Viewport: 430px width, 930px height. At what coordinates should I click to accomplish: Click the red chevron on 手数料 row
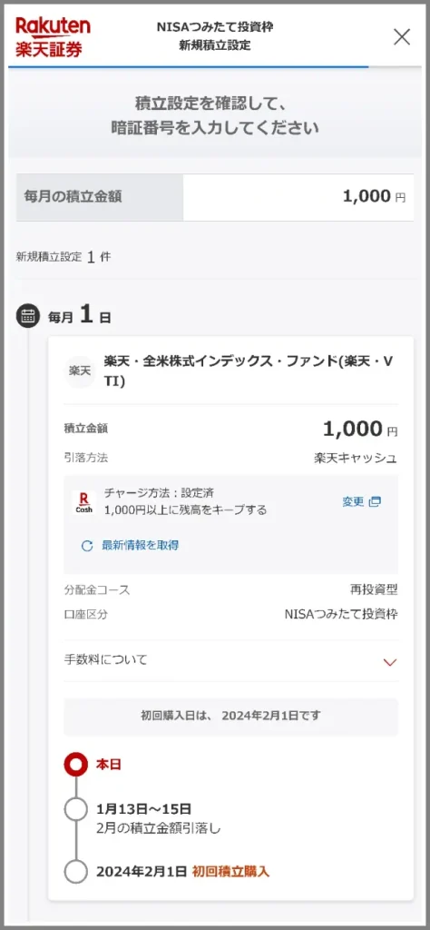389,662
